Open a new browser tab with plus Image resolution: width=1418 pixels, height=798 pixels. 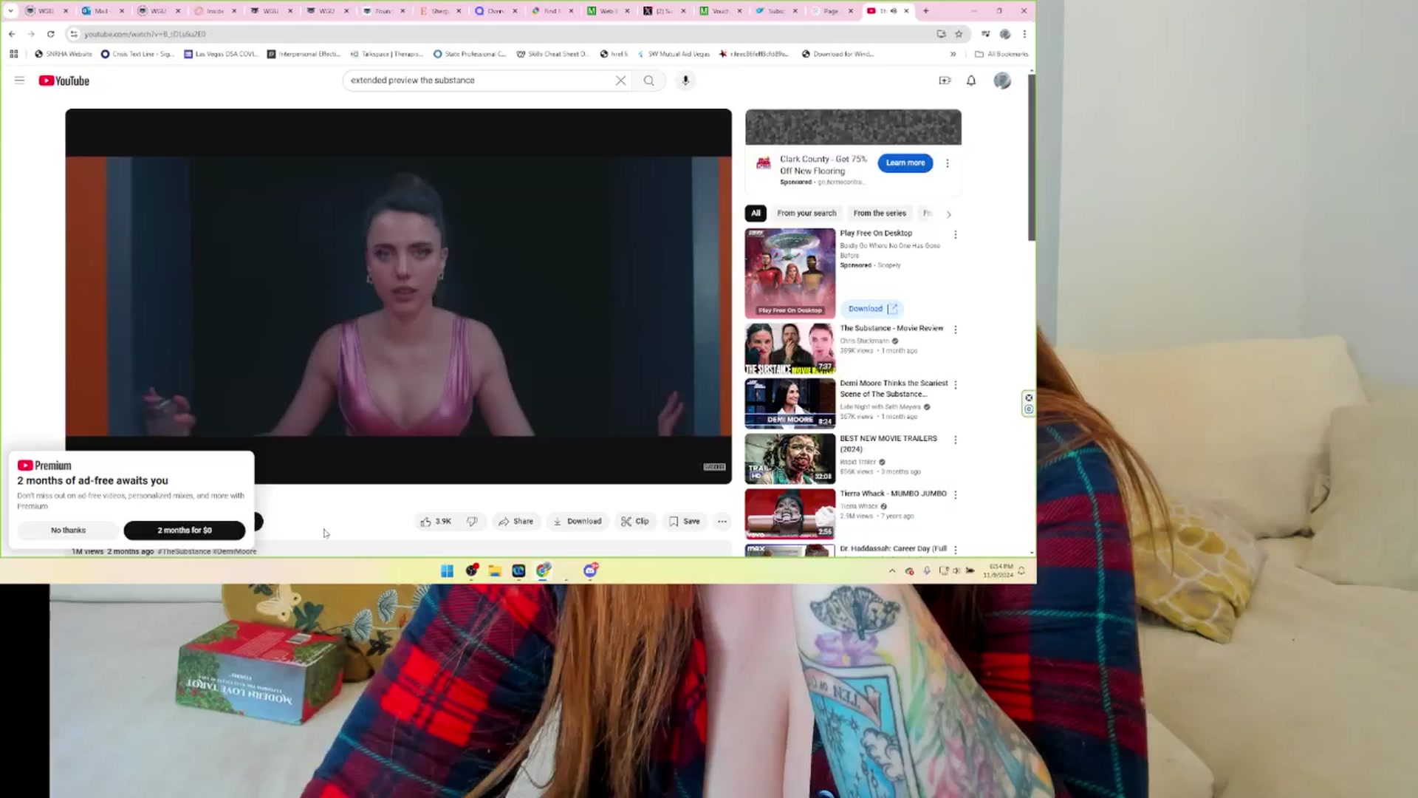[925, 11]
